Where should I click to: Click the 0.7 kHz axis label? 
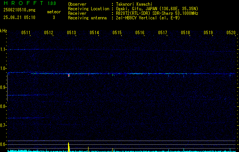click(x=3, y=125)
